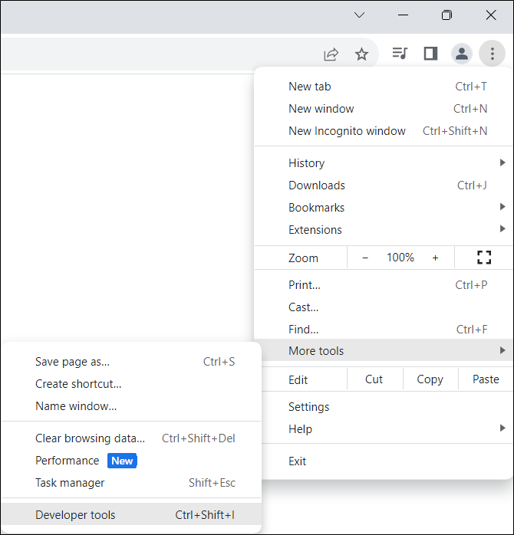Choose Print... from the menu

[x=384, y=285]
